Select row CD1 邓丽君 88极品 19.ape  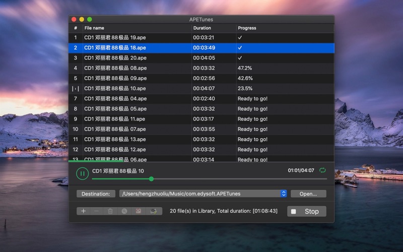[x=201, y=37]
